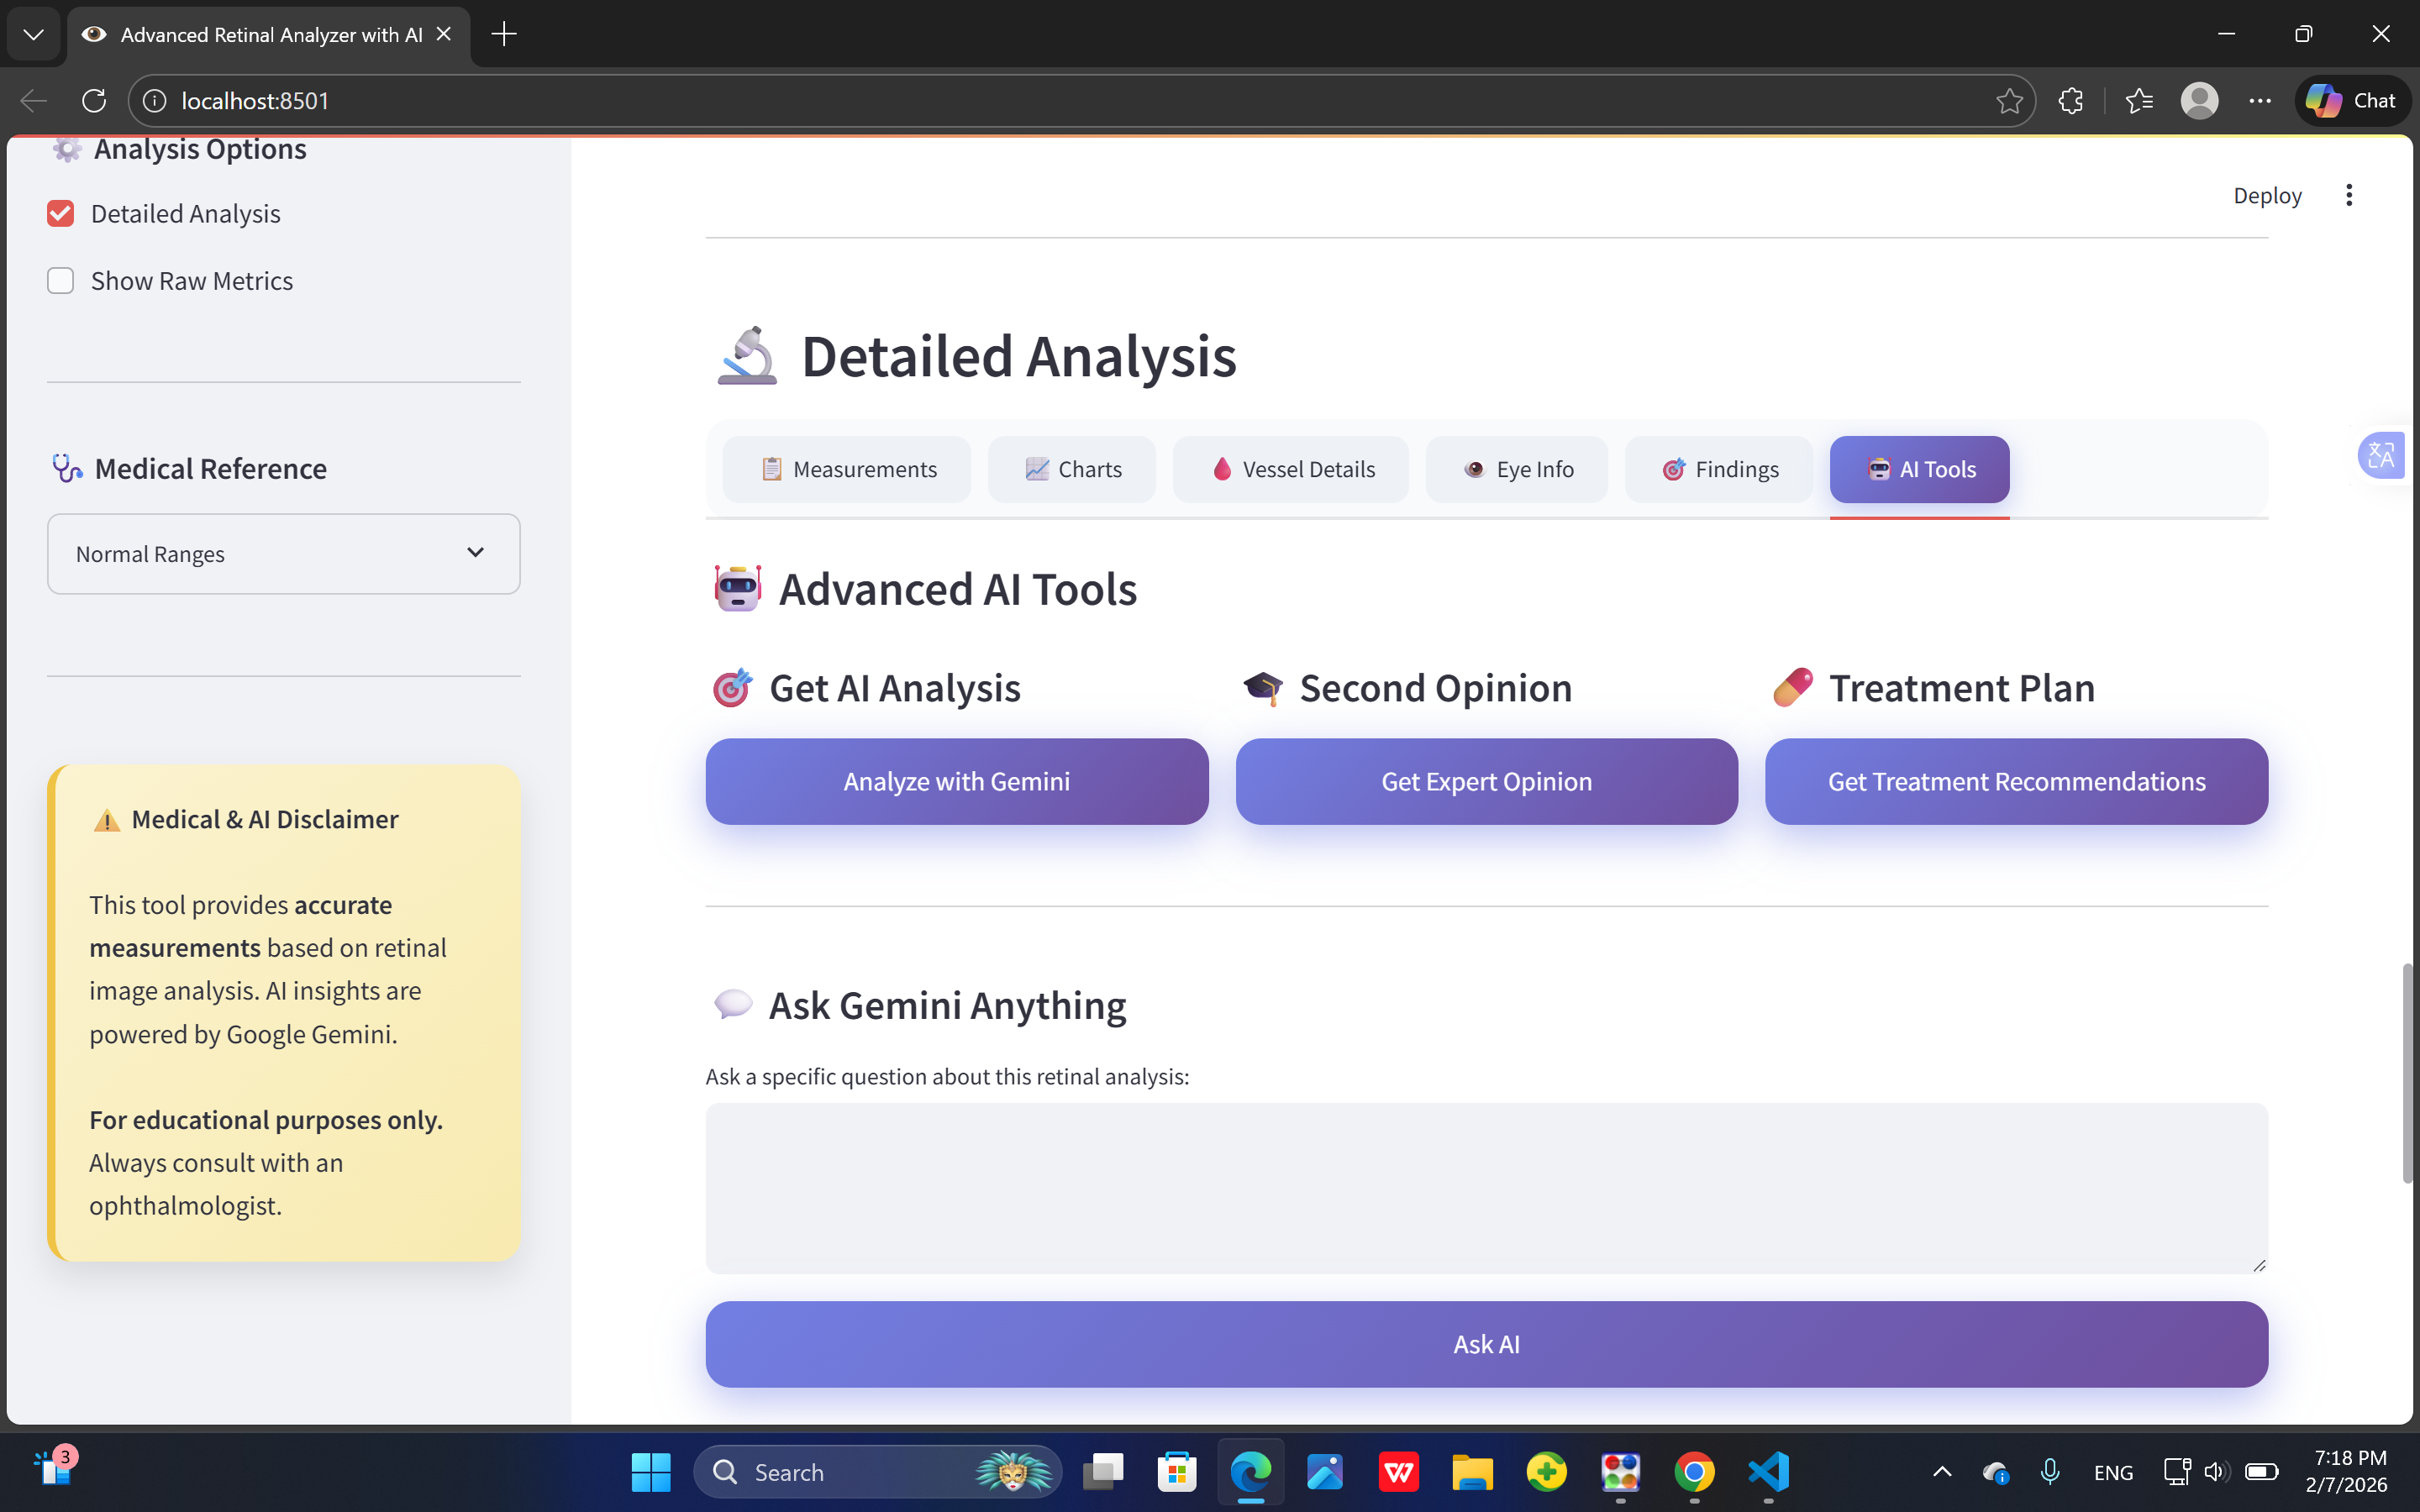
Task: Switch to the Charts tab
Action: [x=1072, y=469]
